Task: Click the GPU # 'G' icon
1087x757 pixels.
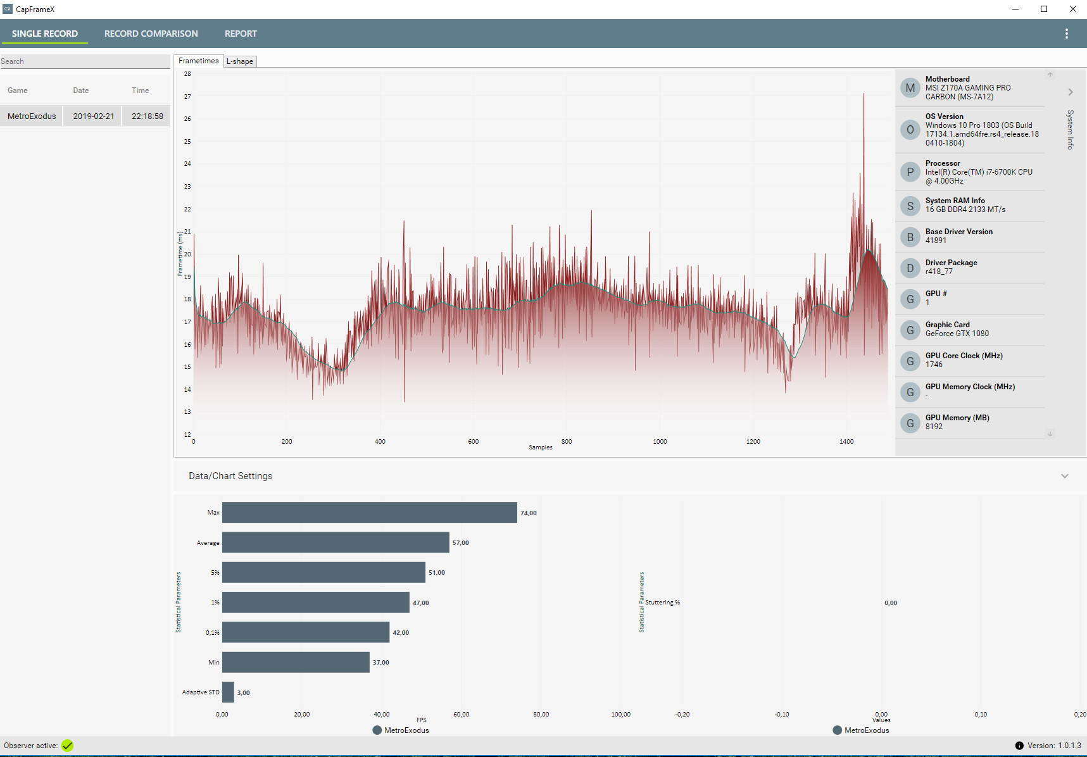Action: pyautogui.click(x=910, y=299)
